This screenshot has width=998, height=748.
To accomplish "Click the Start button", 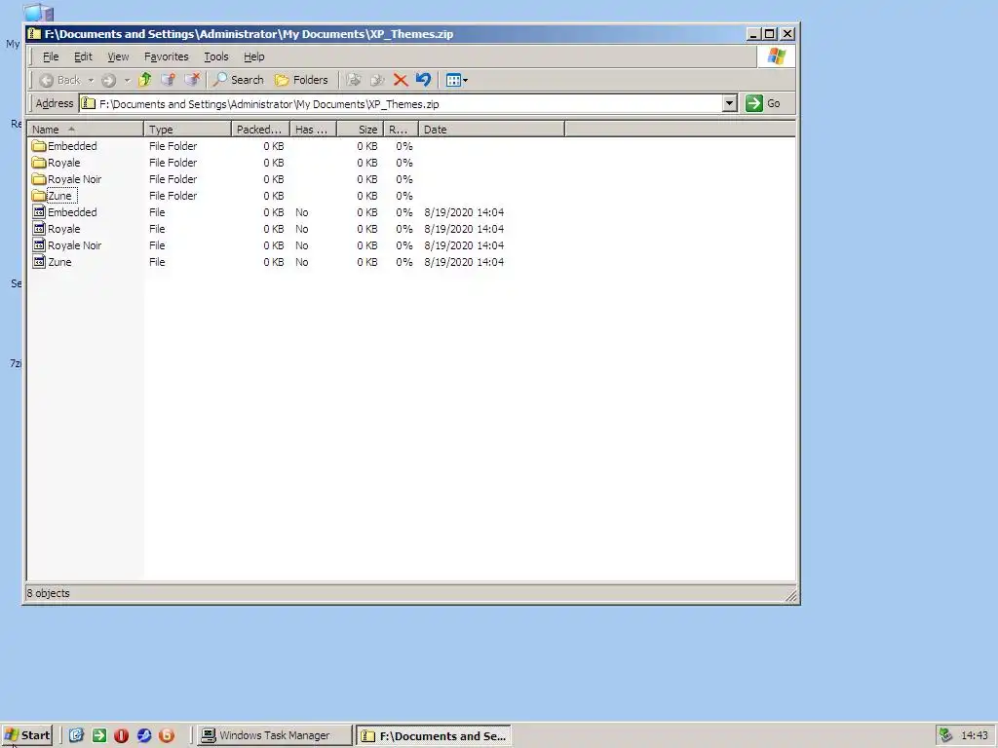I will click(26, 735).
